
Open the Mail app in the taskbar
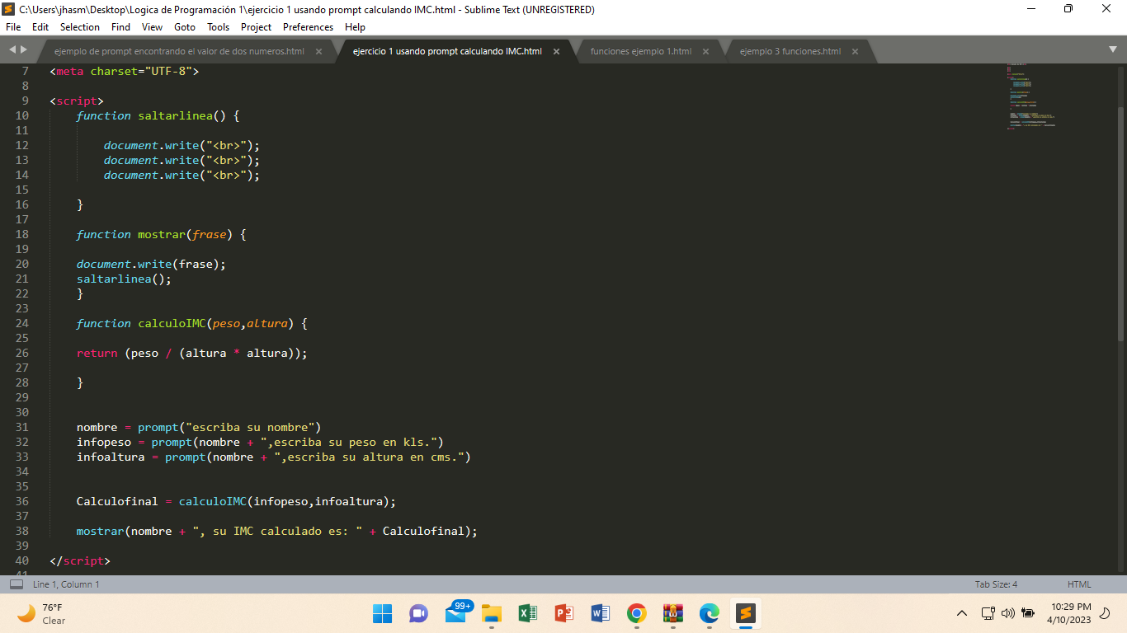[456, 613]
